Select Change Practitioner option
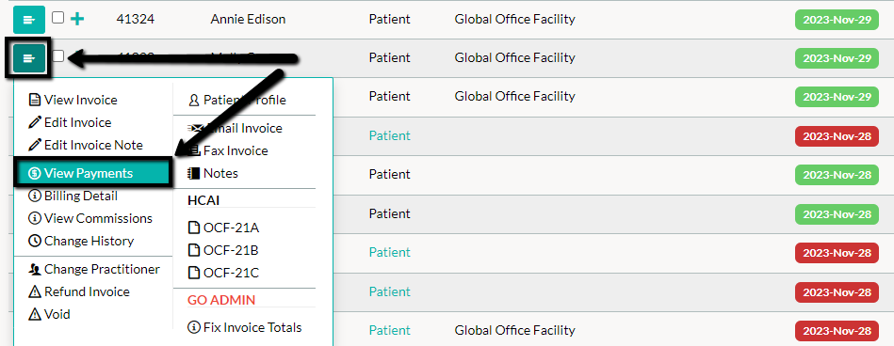Screen dimensions: 894x346 [94, 269]
